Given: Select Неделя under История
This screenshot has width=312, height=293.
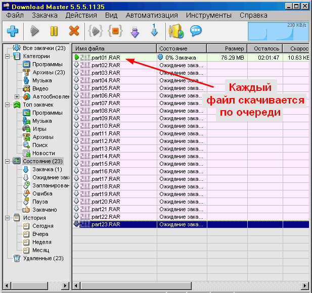Looking at the screenshot, I should click(42, 242).
